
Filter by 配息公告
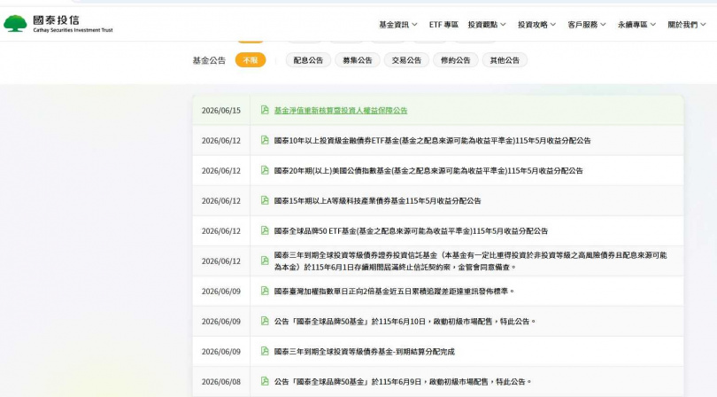point(308,60)
